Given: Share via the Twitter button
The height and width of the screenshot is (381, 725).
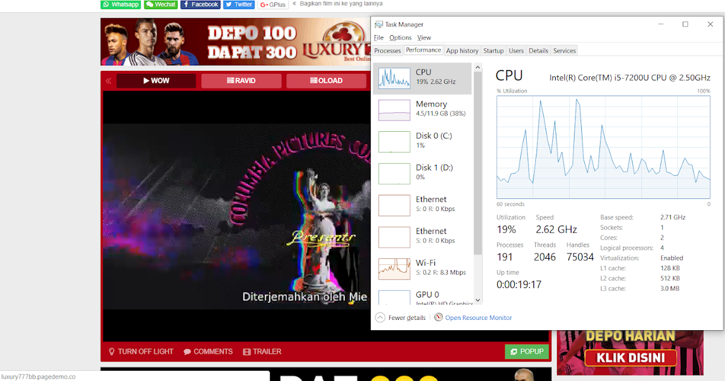Looking at the screenshot, I should [239, 4].
